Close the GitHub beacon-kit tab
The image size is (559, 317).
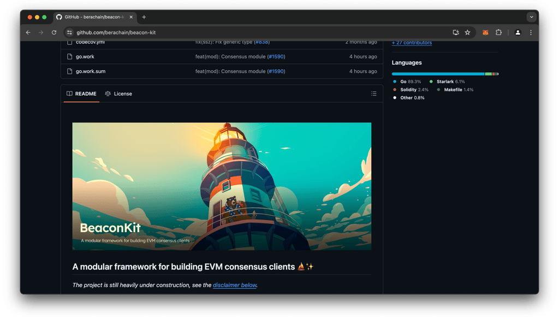point(131,17)
